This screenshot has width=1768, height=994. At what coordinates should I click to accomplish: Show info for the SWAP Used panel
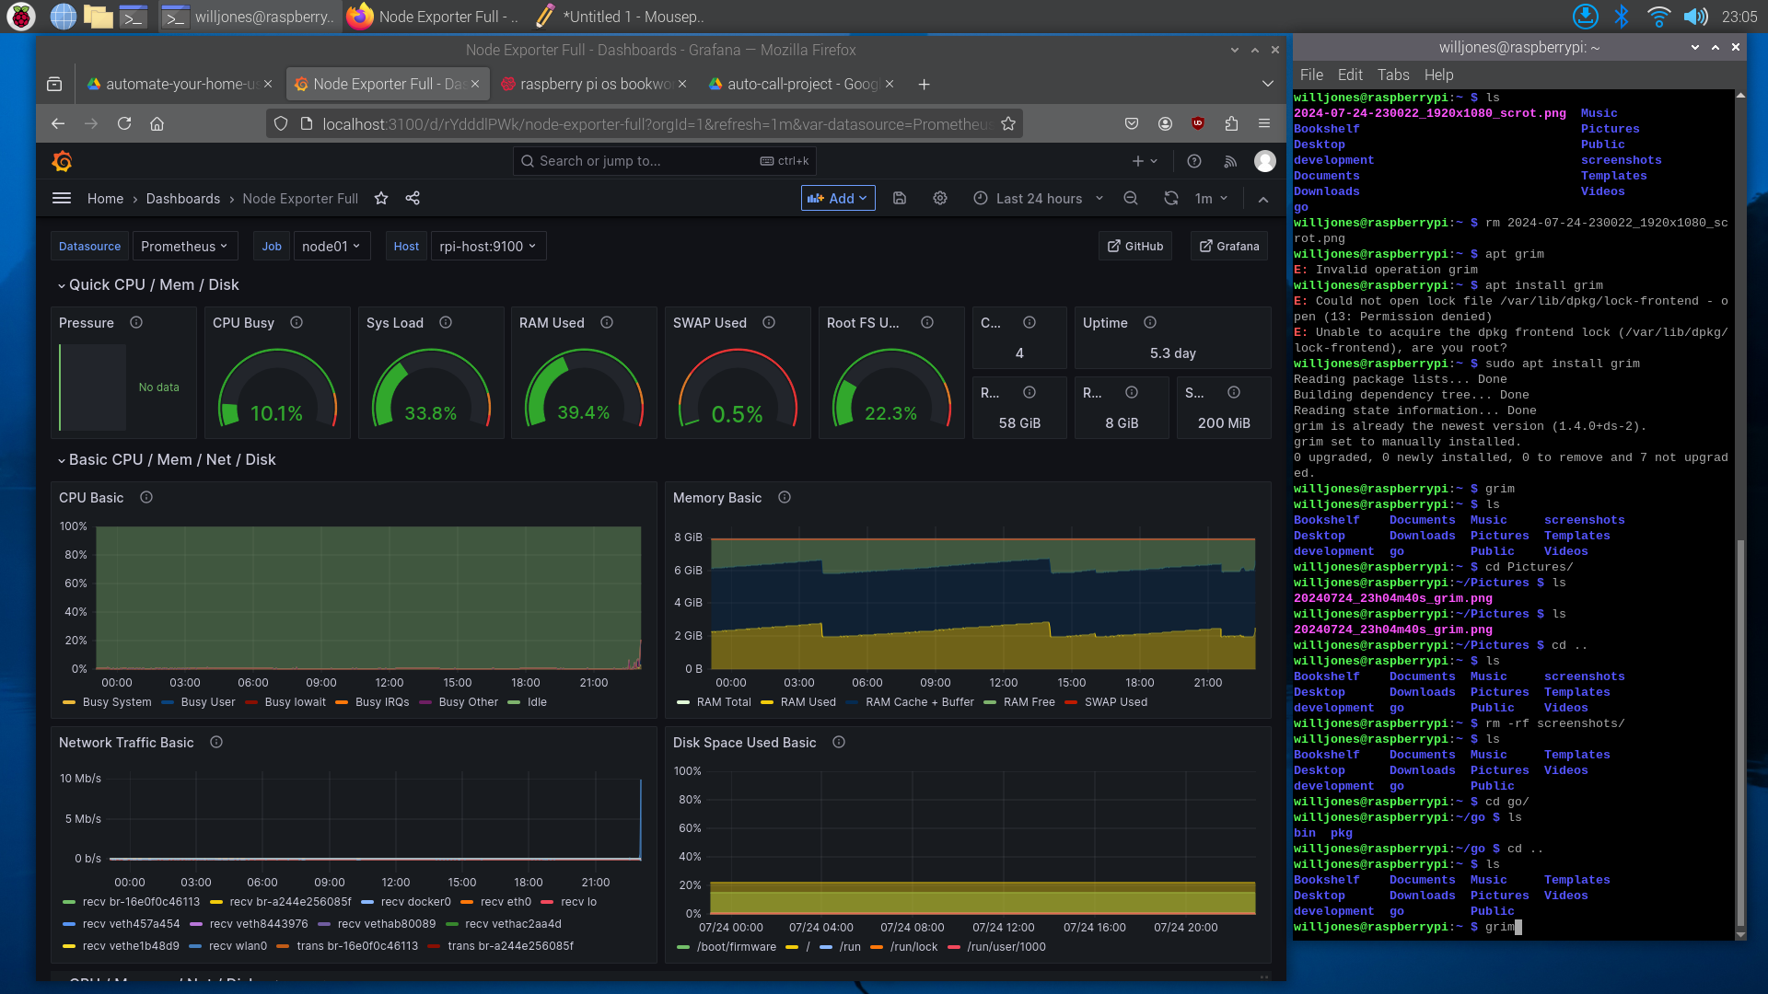tap(769, 322)
